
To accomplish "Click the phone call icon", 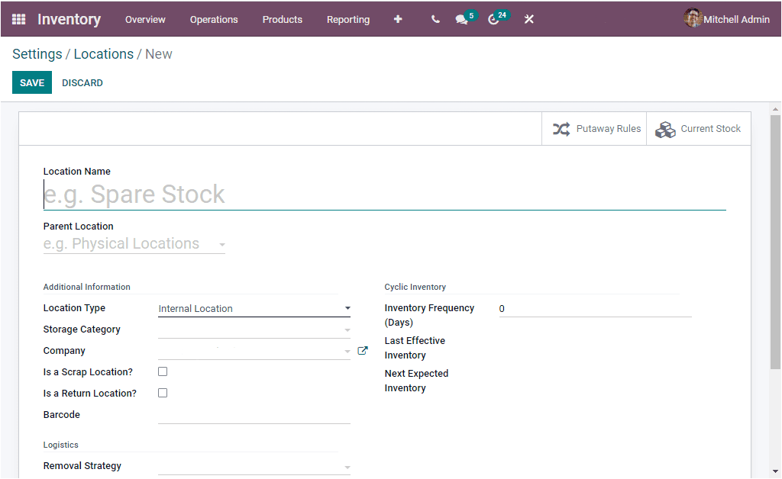I will (x=435, y=19).
